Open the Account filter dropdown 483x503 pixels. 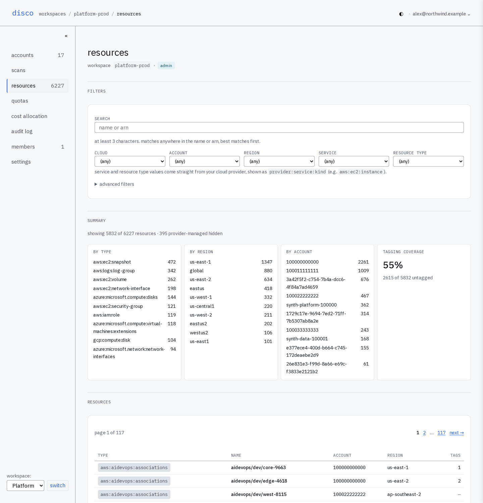[205, 161]
